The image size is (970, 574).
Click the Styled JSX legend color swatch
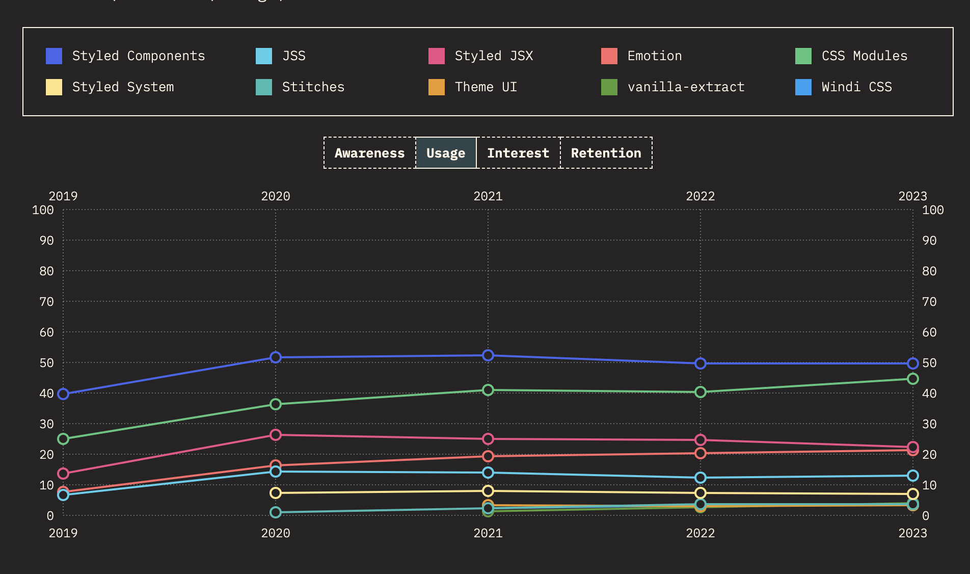(437, 56)
